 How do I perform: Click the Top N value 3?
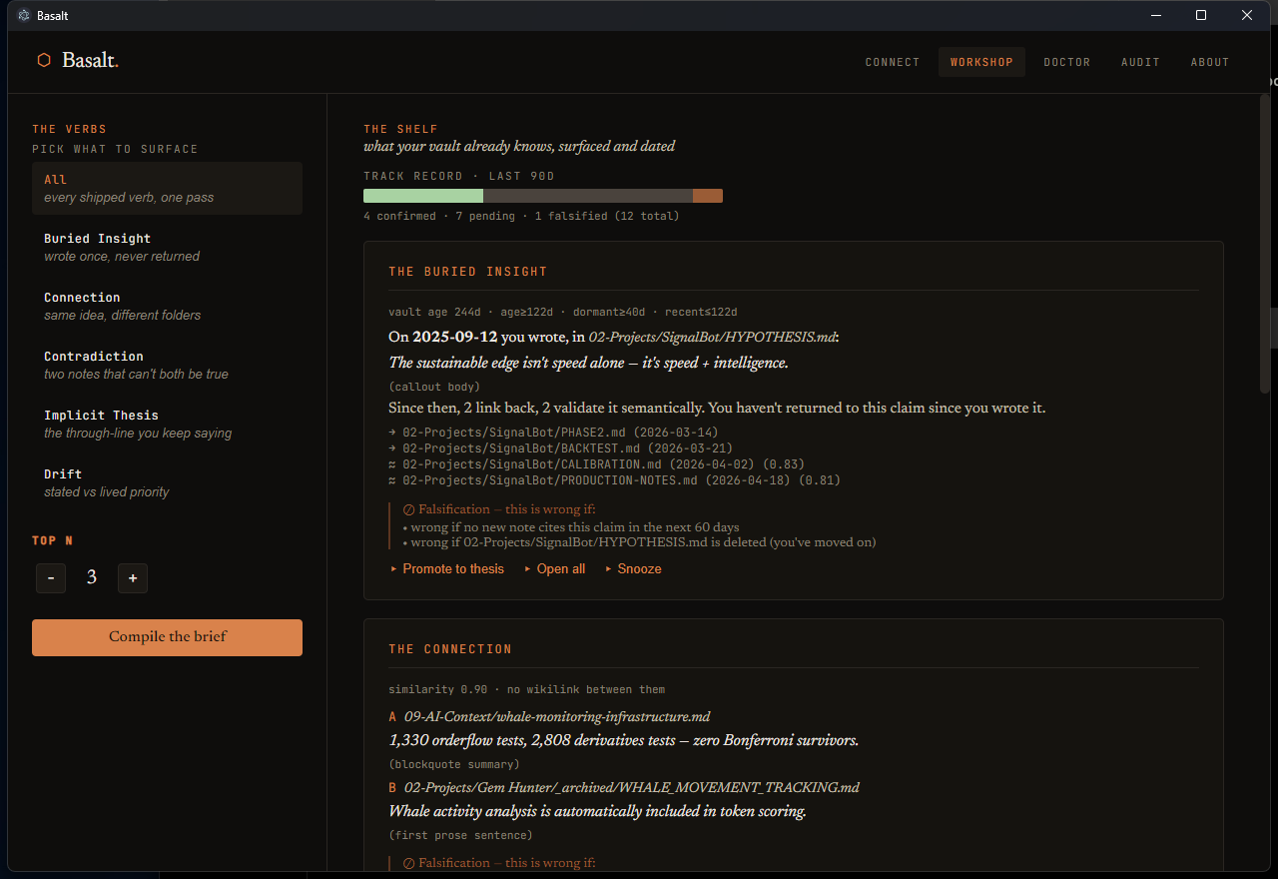tap(92, 577)
